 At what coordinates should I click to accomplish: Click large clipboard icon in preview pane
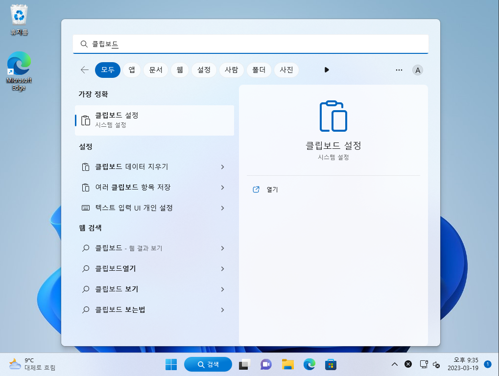pyautogui.click(x=333, y=116)
